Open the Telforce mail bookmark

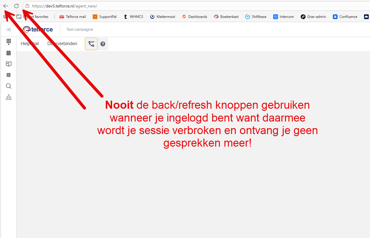(73, 17)
